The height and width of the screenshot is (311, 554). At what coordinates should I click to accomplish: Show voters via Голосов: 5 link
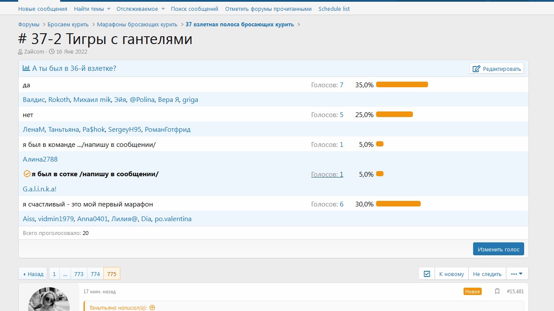pos(327,115)
